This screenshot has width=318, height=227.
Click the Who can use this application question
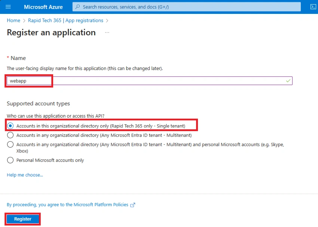pyautogui.click(x=56, y=116)
